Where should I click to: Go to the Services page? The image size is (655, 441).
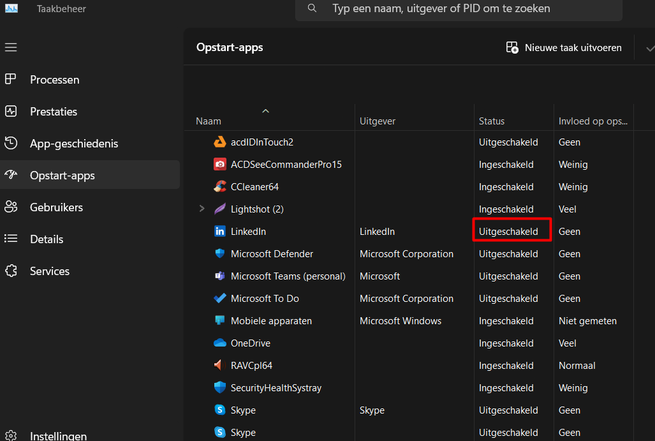(50, 271)
